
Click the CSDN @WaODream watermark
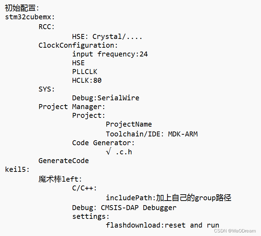click(x=235, y=231)
